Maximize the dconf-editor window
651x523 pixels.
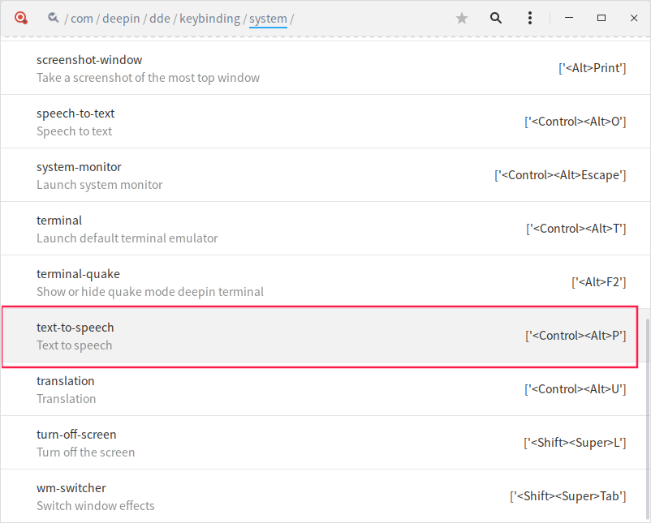pyautogui.click(x=601, y=18)
